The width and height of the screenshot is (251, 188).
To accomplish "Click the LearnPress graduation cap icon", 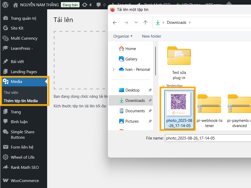I will coord(5,48).
